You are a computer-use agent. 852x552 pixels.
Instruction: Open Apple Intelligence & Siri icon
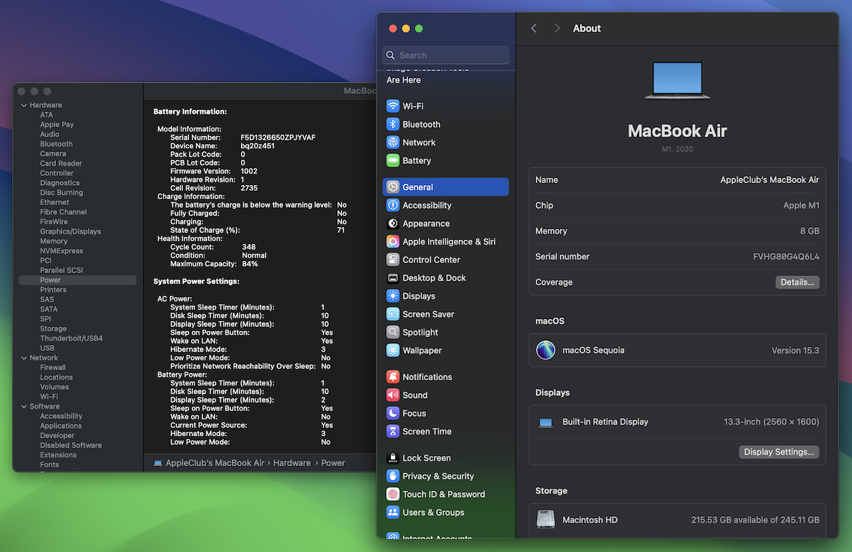click(x=393, y=242)
